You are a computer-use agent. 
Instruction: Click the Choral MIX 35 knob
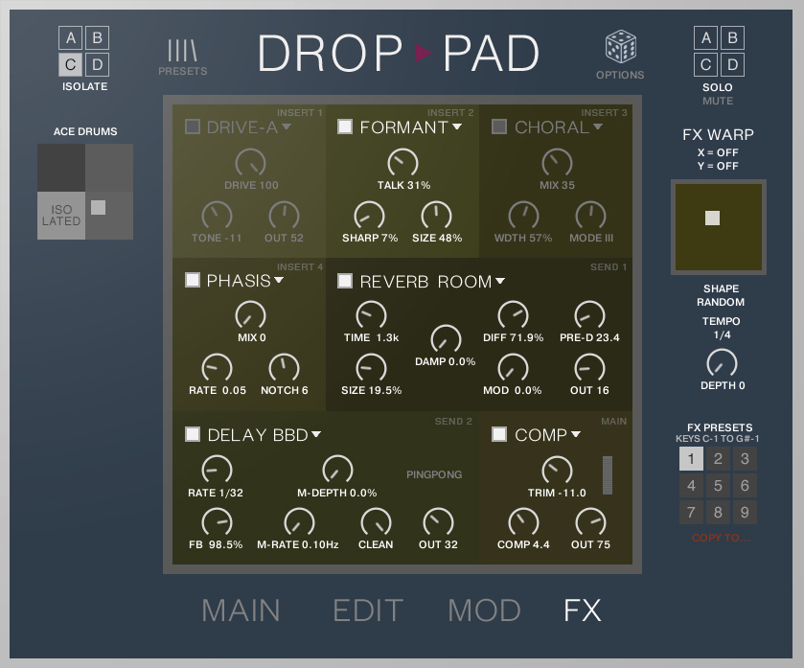[x=557, y=163]
